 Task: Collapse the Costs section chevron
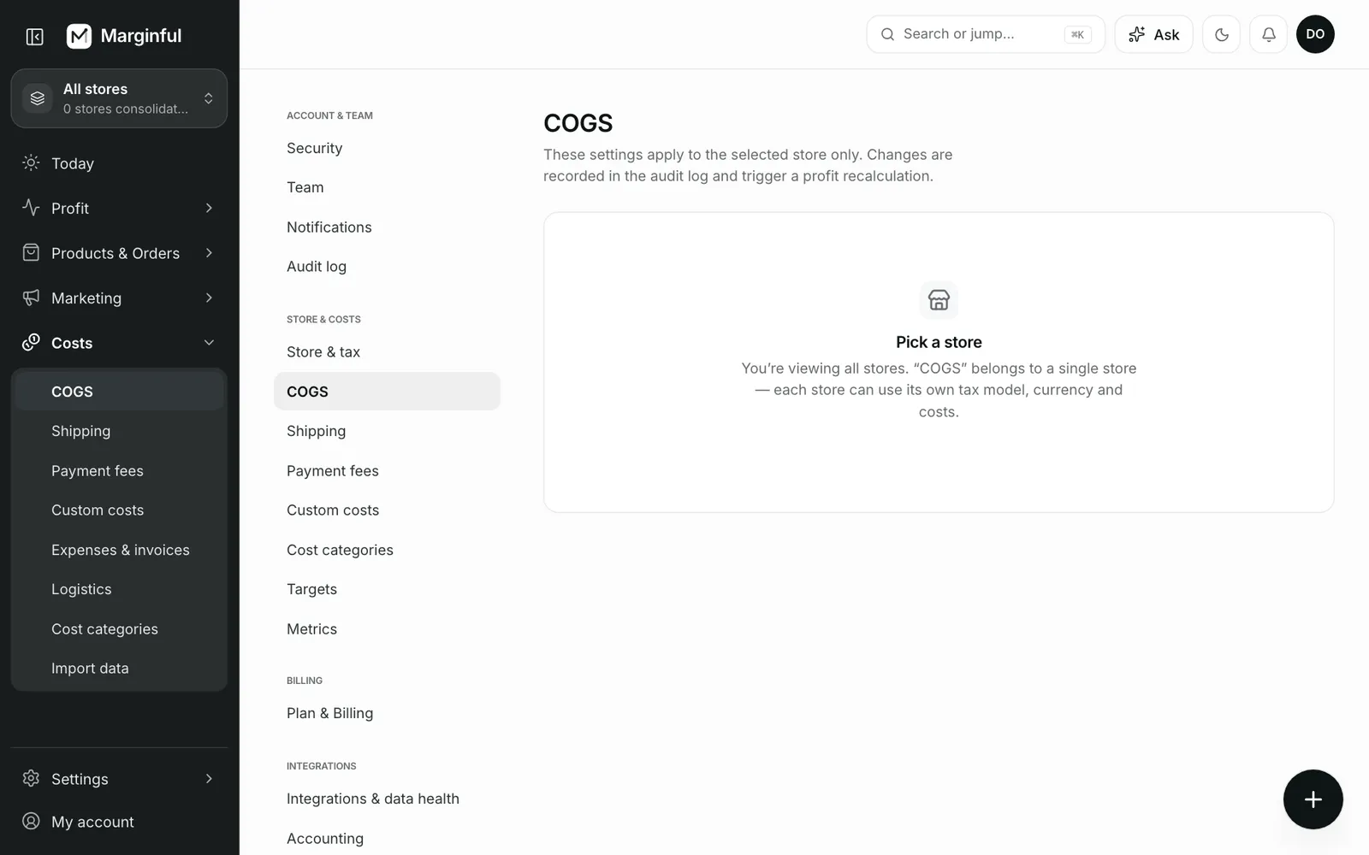pos(209,343)
